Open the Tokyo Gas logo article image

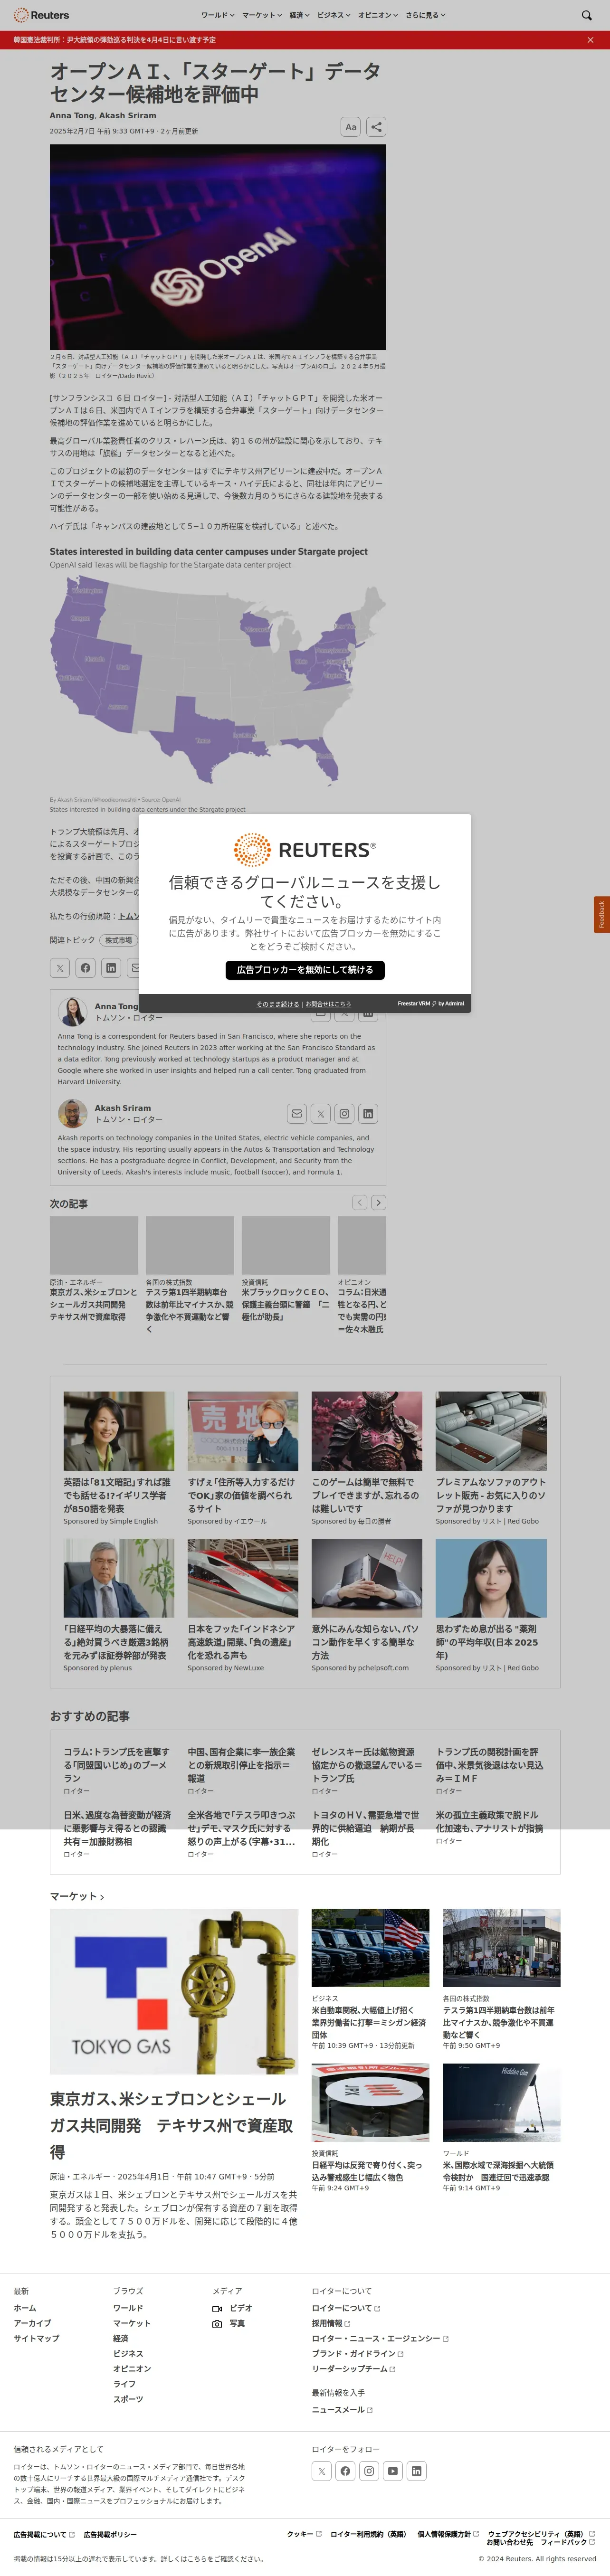click(174, 1991)
